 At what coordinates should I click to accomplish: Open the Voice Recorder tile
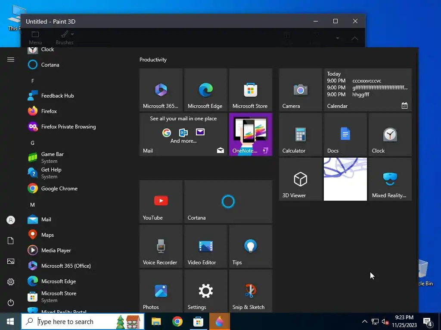(161, 246)
